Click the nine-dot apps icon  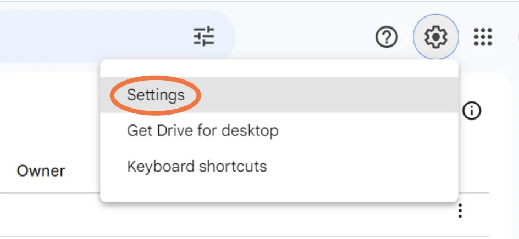(x=483, y=37)
